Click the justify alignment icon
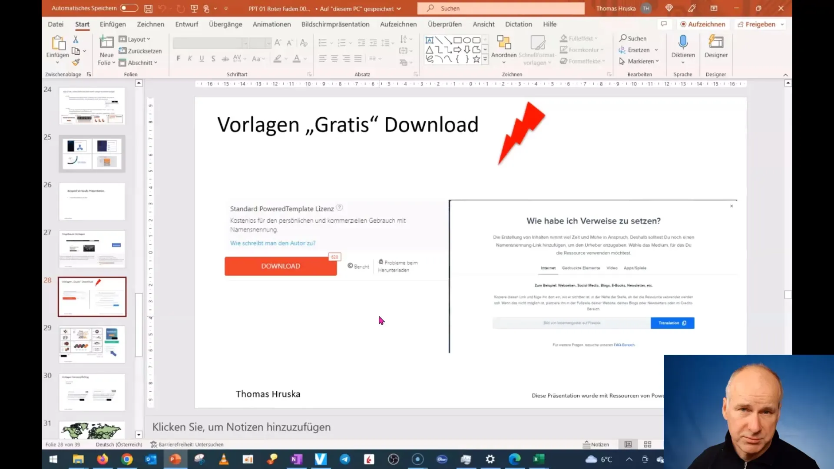Screen dimensions: 834x469 (x=358, y=58)
